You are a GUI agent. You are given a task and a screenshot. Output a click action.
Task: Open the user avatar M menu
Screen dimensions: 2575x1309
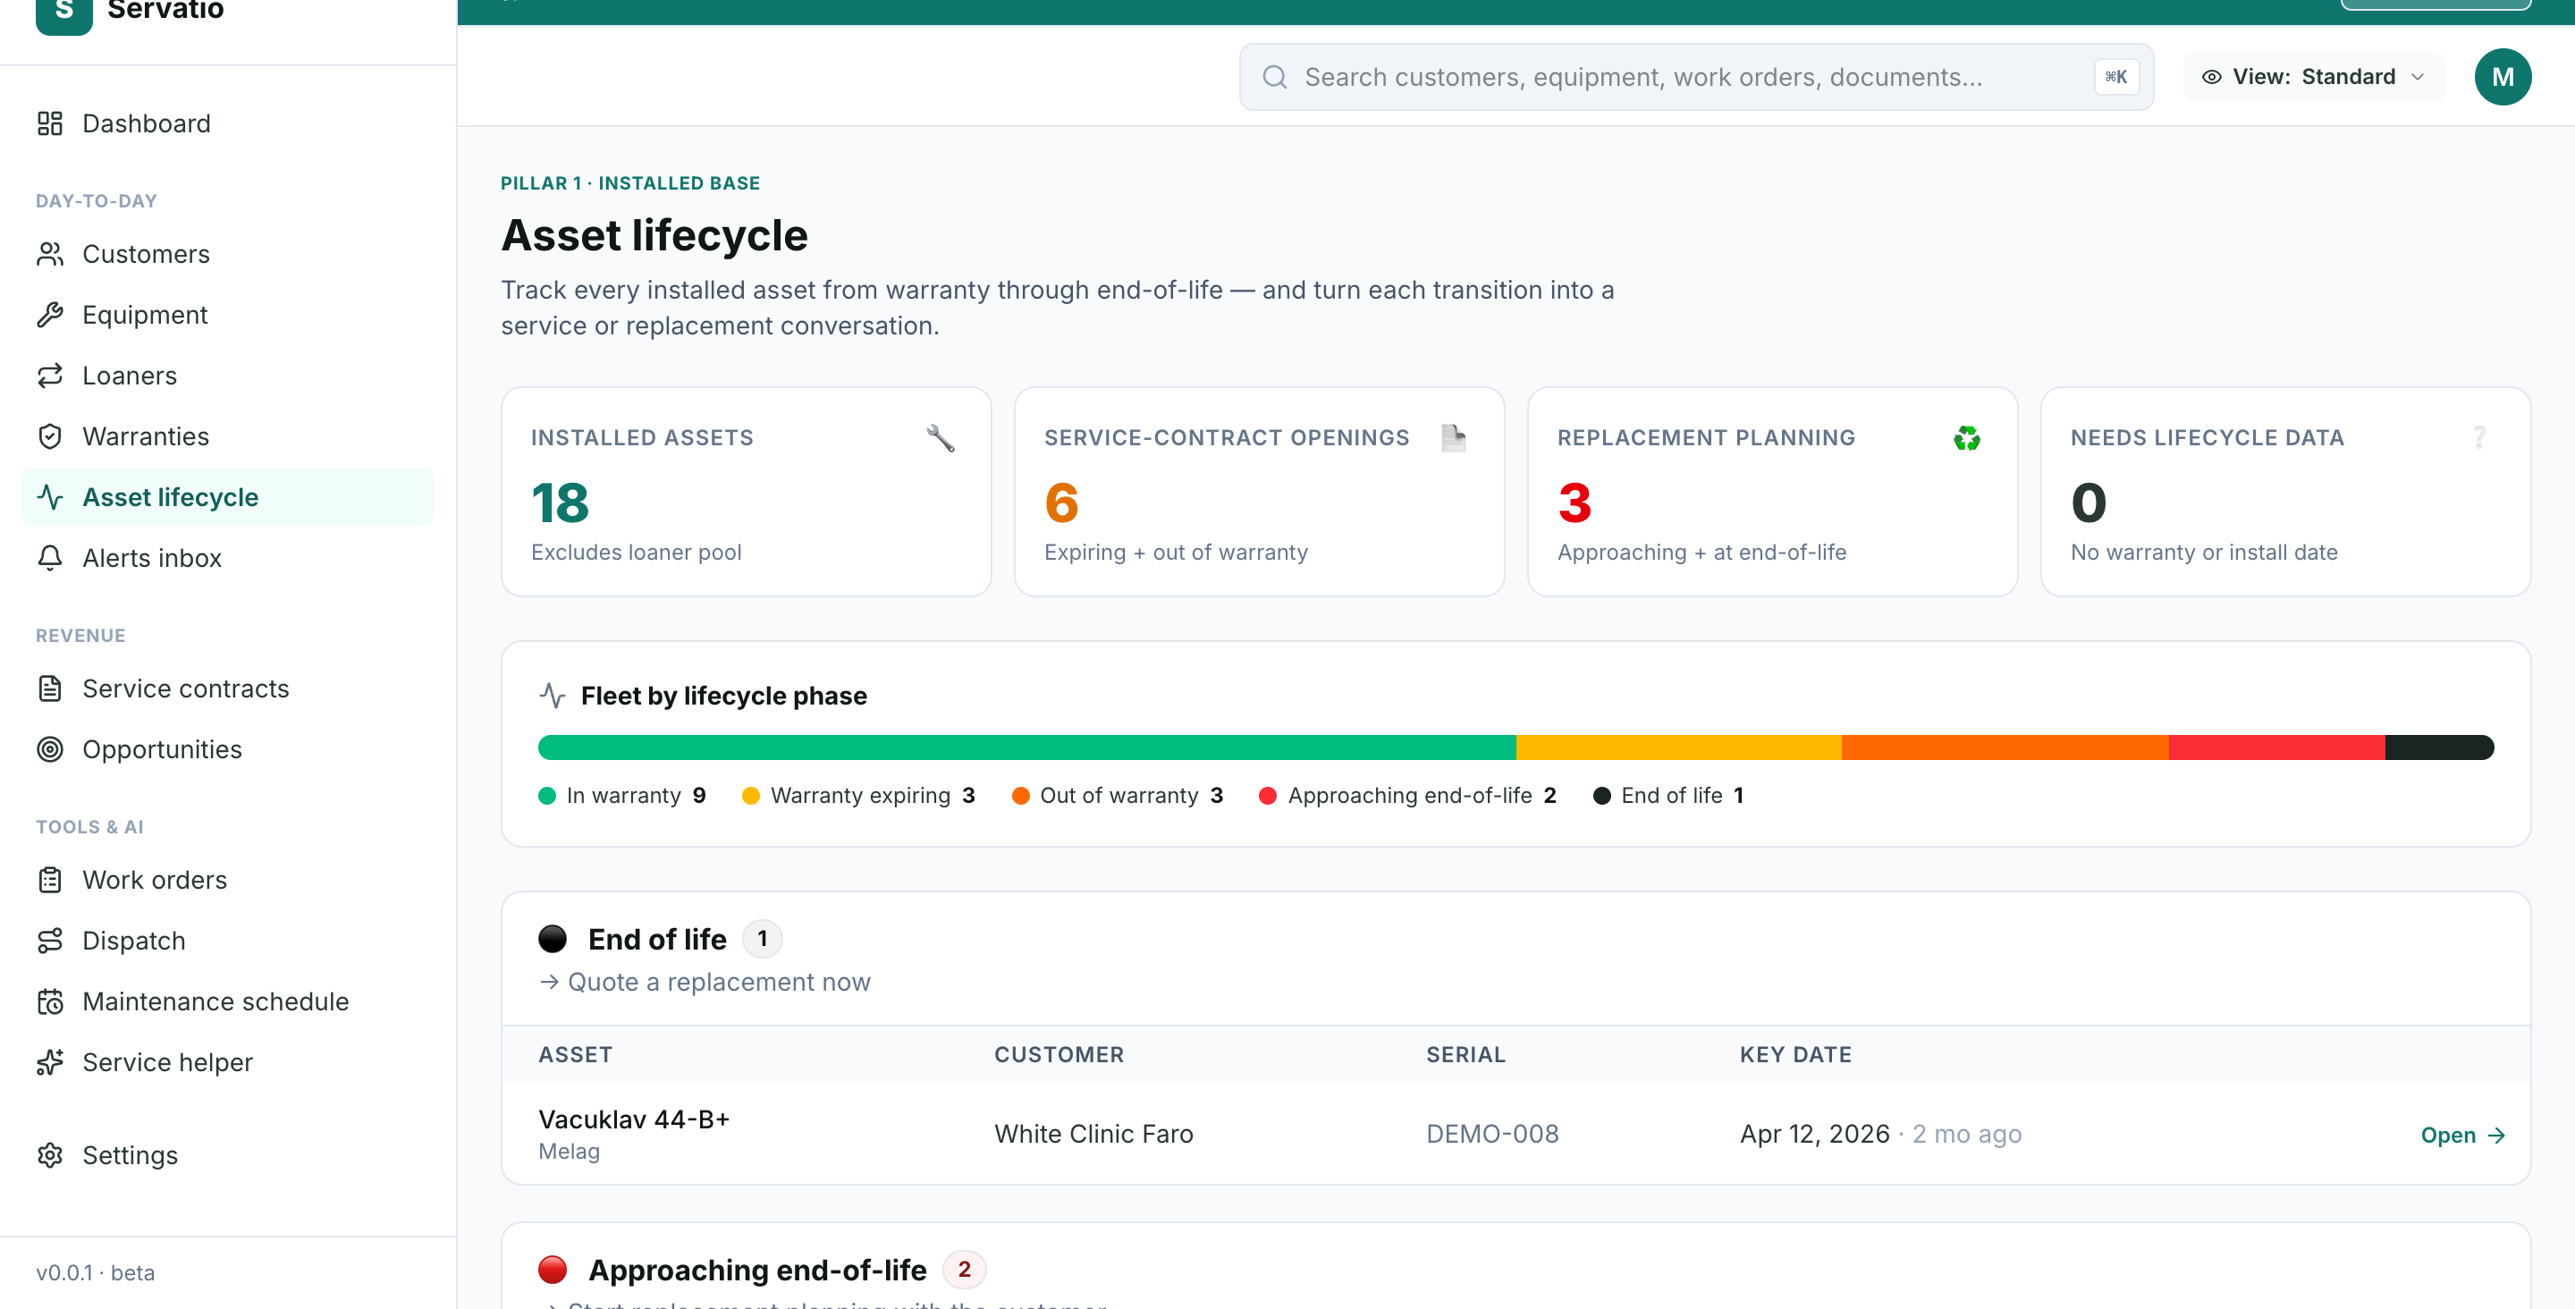(x=2503, y=77)
